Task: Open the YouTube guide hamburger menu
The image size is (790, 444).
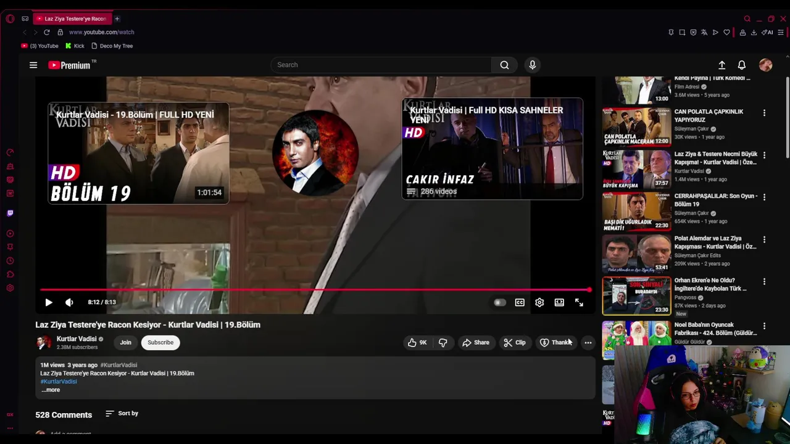Action: pyautogui.click(x=33, y=65)
